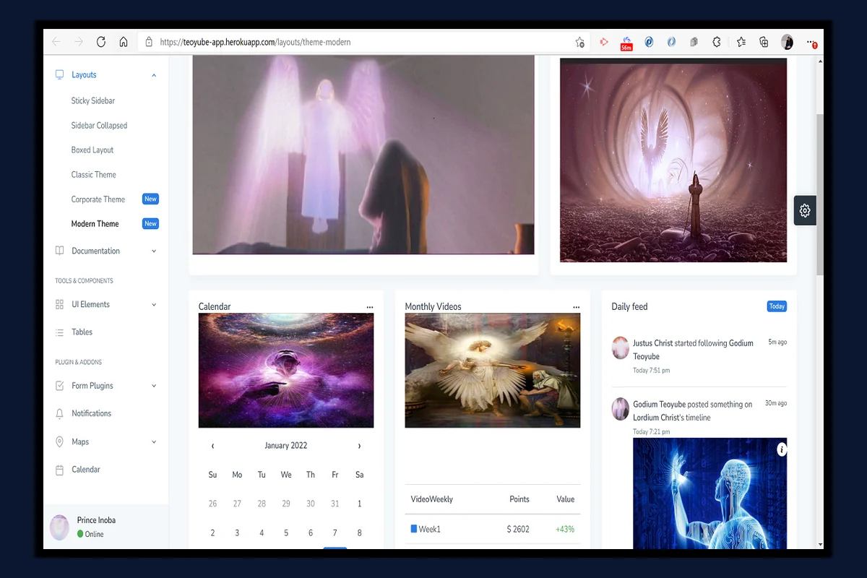Click Godium Teoyube's avatar in Daily feed
The image size is (867, 578).
pyautogui.click(x=621, y=409)
